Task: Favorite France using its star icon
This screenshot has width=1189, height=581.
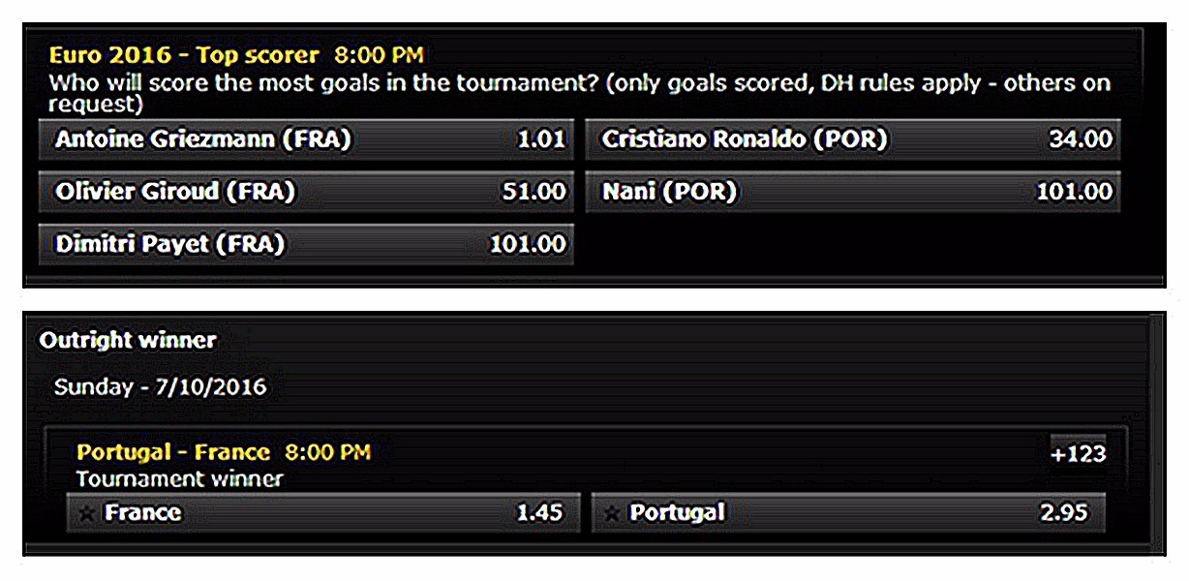Action: (87, 513)
